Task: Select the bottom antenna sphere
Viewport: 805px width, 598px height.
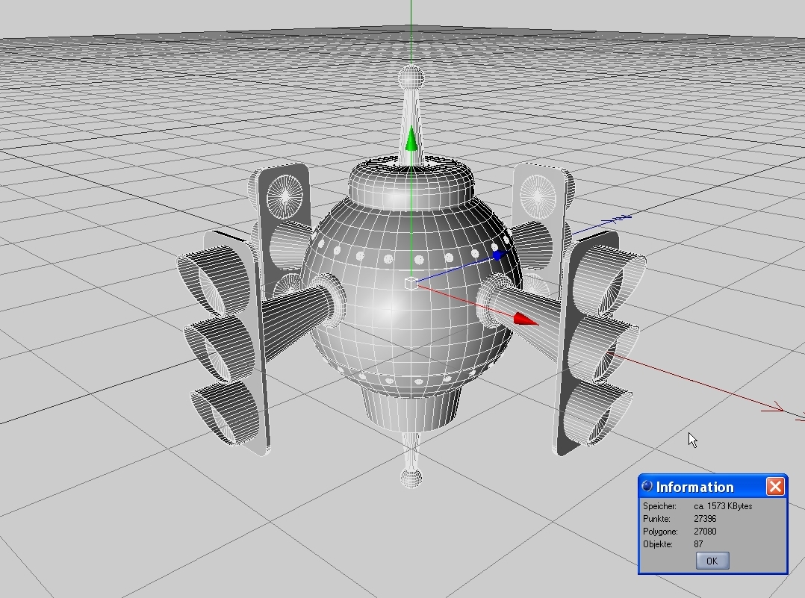Action: point(411,477)
